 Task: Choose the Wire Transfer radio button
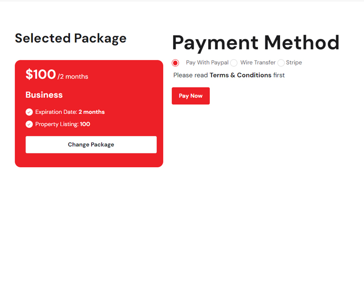(234, 63)
